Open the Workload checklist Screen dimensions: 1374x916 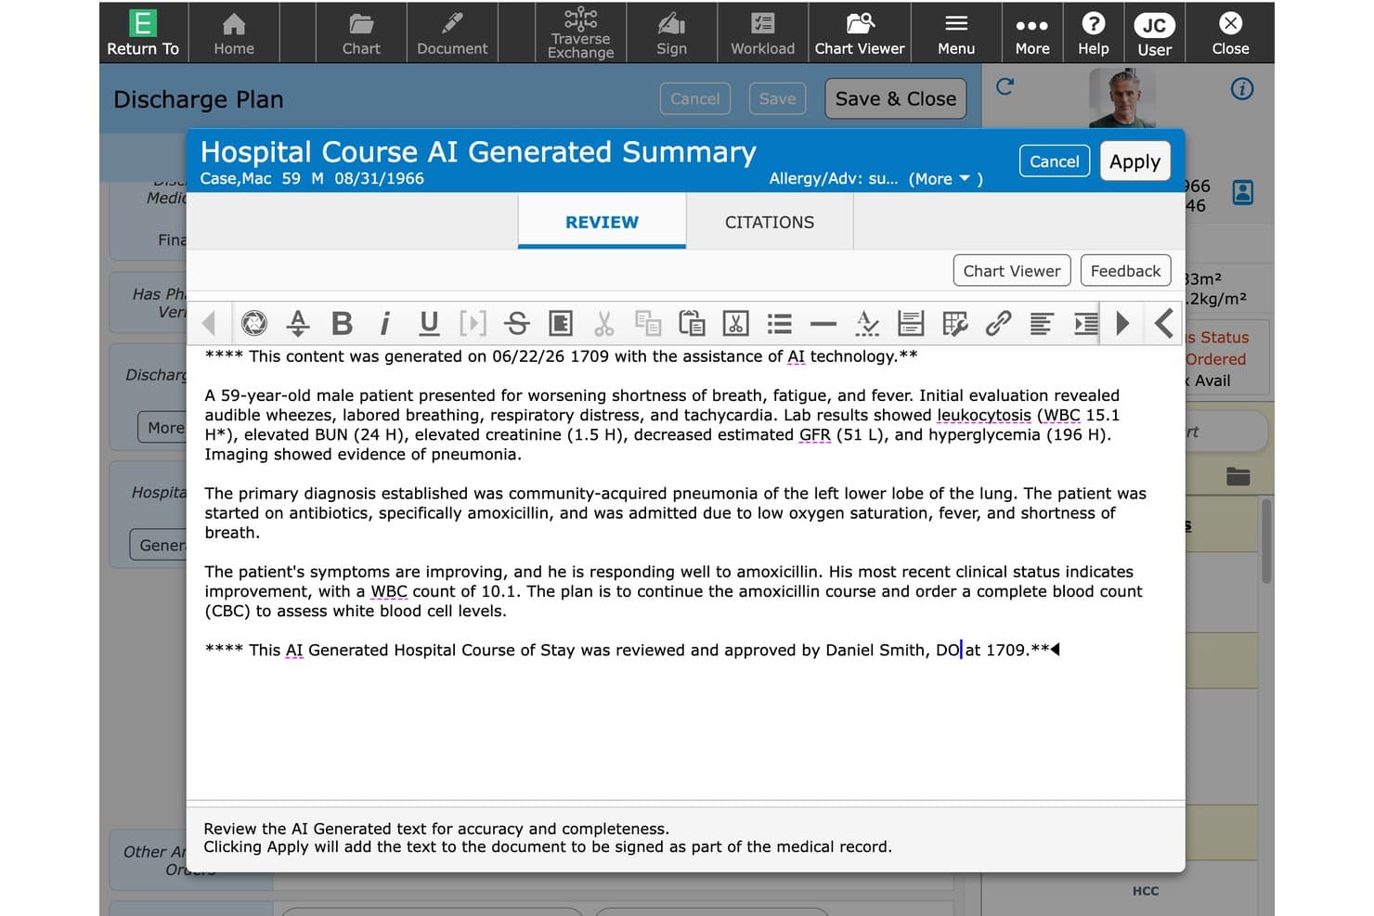[x=763, y=33]
